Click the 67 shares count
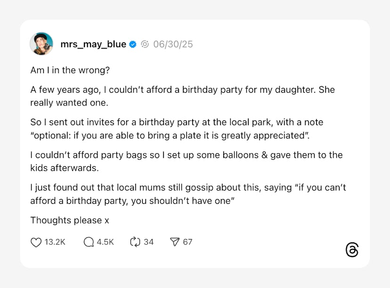Viewport: 390px width, 288px height. click(x=187, y=242)
